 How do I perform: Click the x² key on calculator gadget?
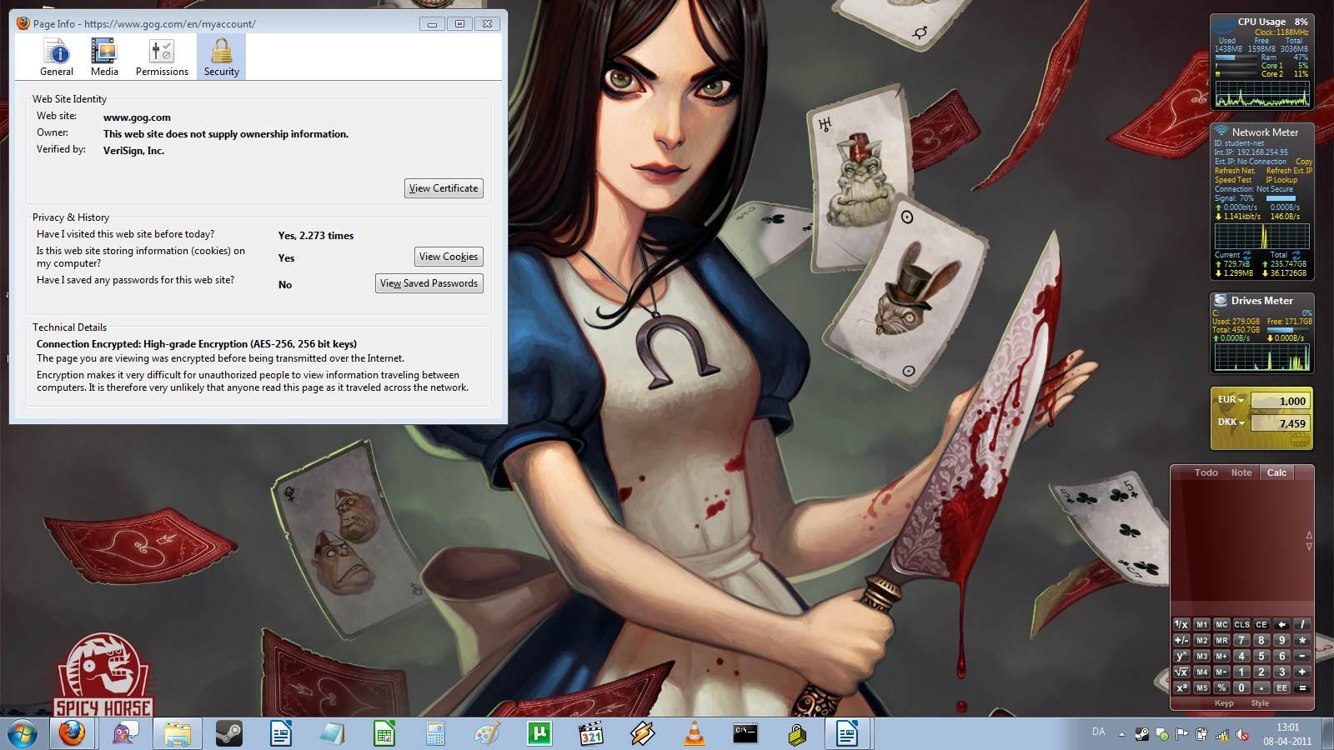point(1181,687)
